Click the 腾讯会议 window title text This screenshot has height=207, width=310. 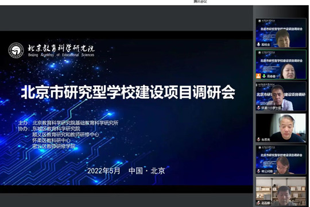pos(200,2)
